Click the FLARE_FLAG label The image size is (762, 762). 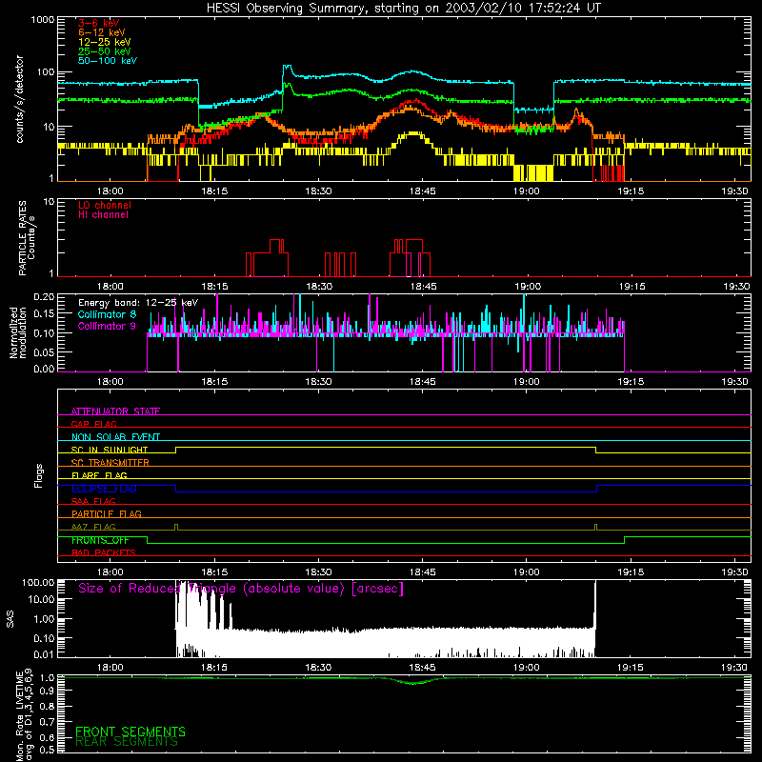[99, 475]
